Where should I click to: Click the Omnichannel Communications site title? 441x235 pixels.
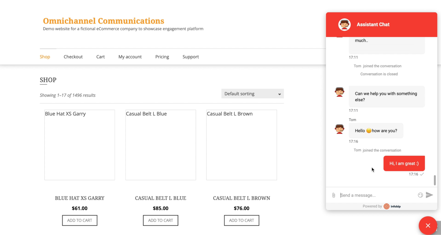click(103, 21)
